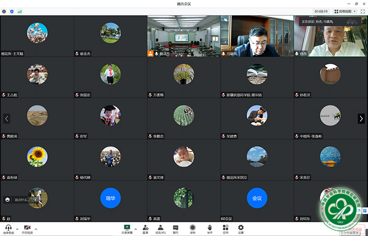Click the security shield icon in top bar
Image resolution: width=368 pixels, height=236 pixels.
tap(12, 11)
